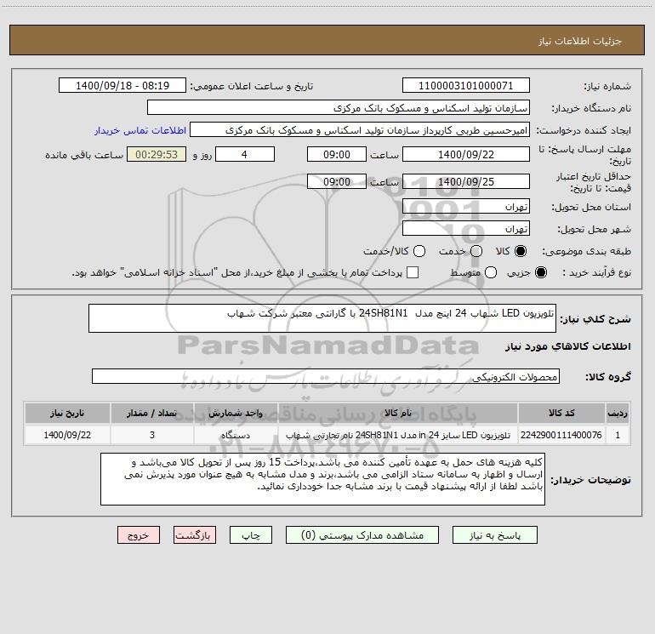
Task: Click the تعداد / مقدار column header
Action: (x=152, y=413)
